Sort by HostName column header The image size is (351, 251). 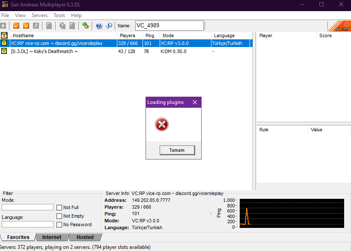tap(63, 35)
